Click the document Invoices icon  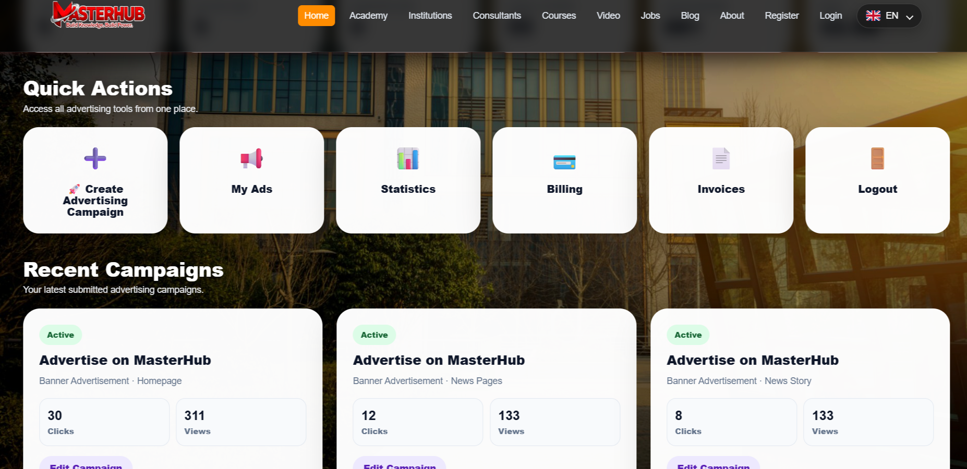pos(721,158)
